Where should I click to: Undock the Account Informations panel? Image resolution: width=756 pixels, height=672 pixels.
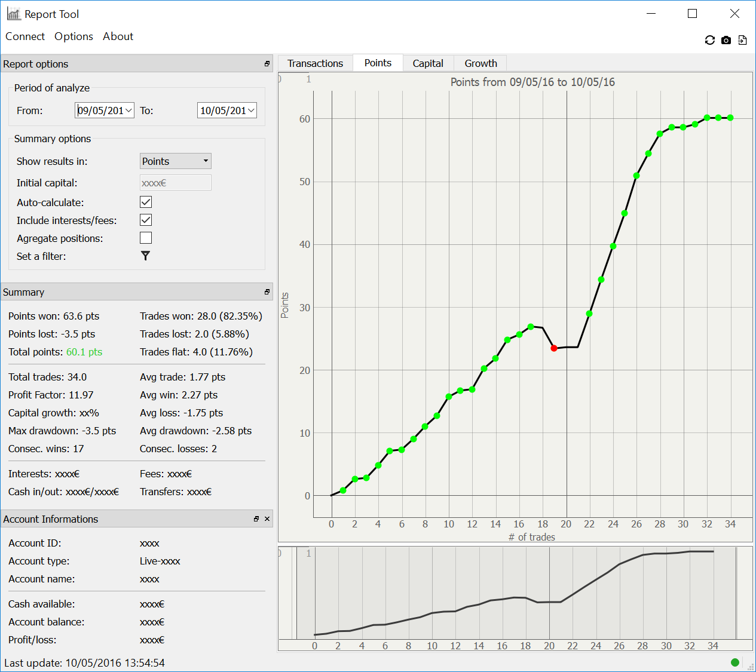(x=256, y=519)
